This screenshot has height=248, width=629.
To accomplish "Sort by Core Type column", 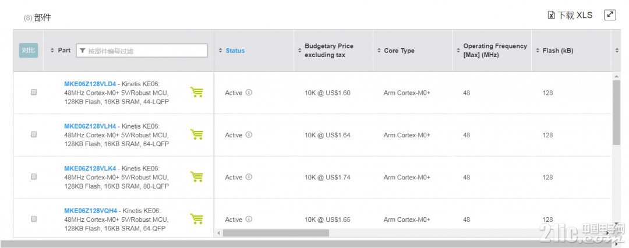I will pos(379,51).
